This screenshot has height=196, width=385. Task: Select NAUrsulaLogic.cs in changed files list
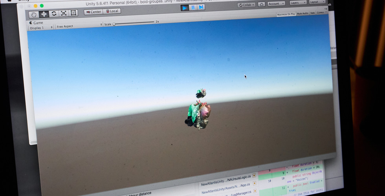[225, 180]
